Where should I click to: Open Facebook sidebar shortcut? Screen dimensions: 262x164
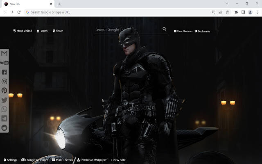(x=5, y=72)
